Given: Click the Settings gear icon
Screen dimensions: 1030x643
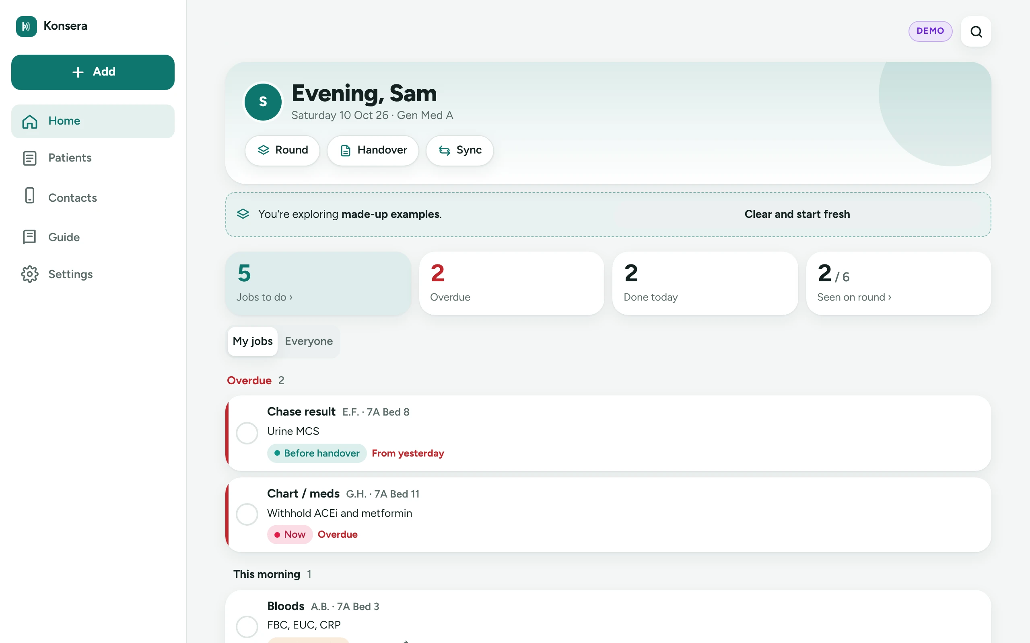Looking at the screenshot, I should (29, 274).
